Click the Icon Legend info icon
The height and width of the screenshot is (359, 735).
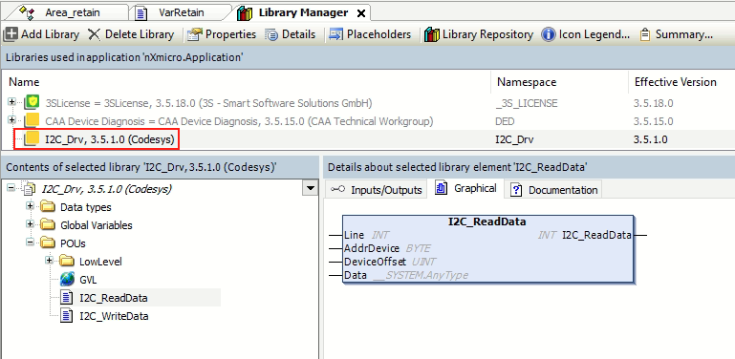(548, 34)
